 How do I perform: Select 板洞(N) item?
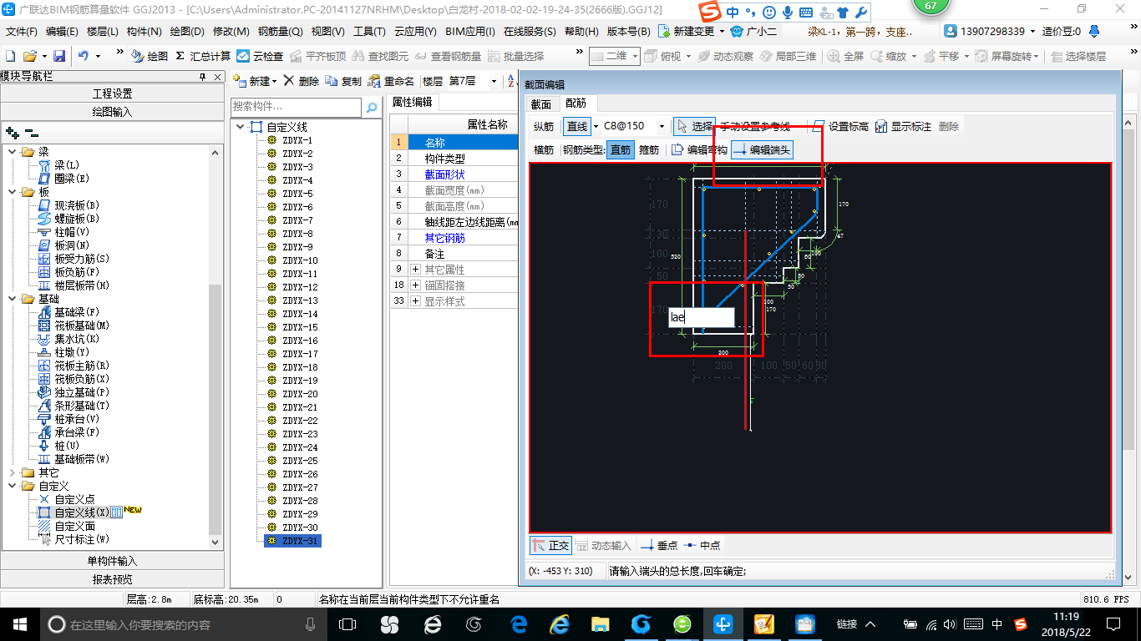tap(63, 245)
